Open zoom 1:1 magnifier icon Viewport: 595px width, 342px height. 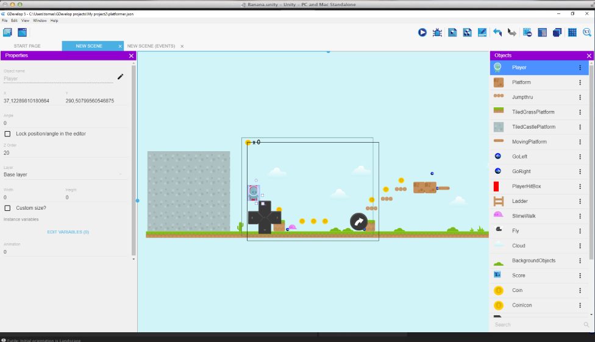(x=587, y=33)
